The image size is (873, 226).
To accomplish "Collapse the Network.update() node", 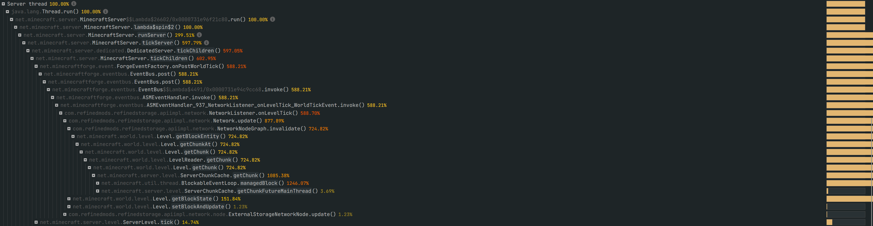I will [65, 121].
